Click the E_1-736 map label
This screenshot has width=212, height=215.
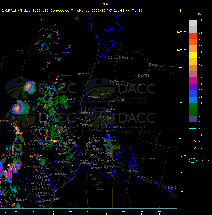point(143,76)
